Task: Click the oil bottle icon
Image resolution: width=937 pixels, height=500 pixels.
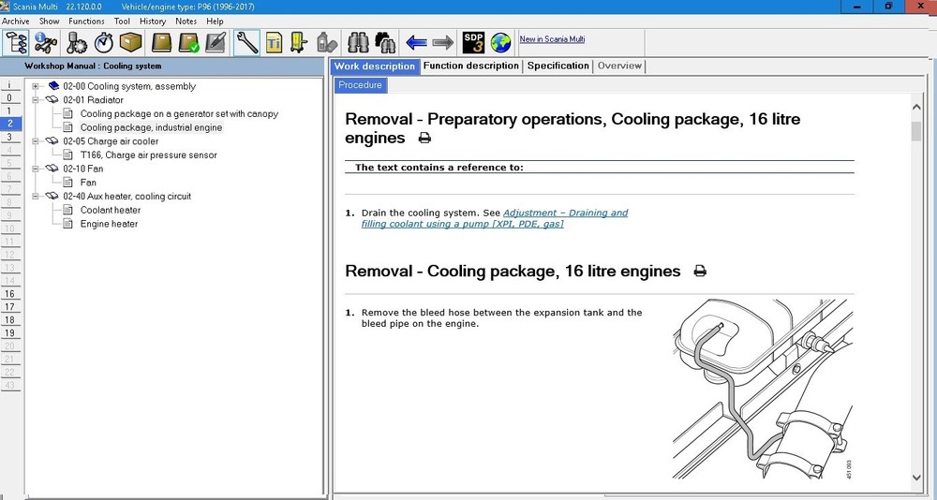Action: coord(327,42)
